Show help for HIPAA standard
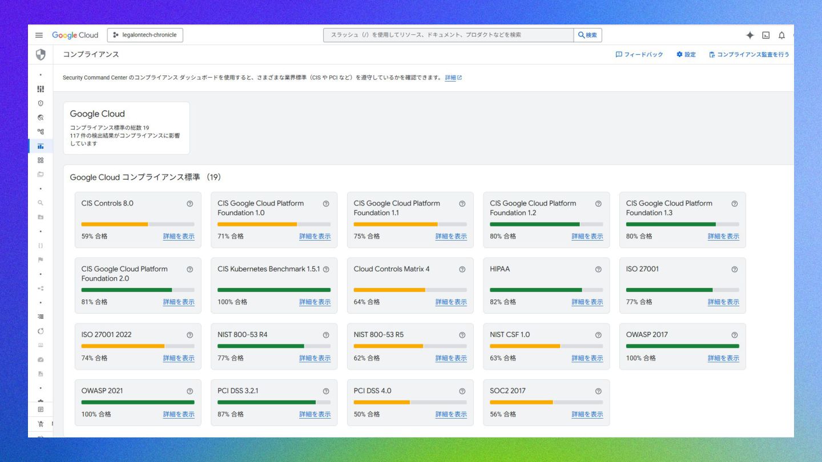Screen dimensions: 822x462 coord(598,269)
